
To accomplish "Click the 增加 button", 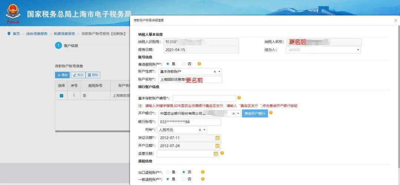I will 62,75.
